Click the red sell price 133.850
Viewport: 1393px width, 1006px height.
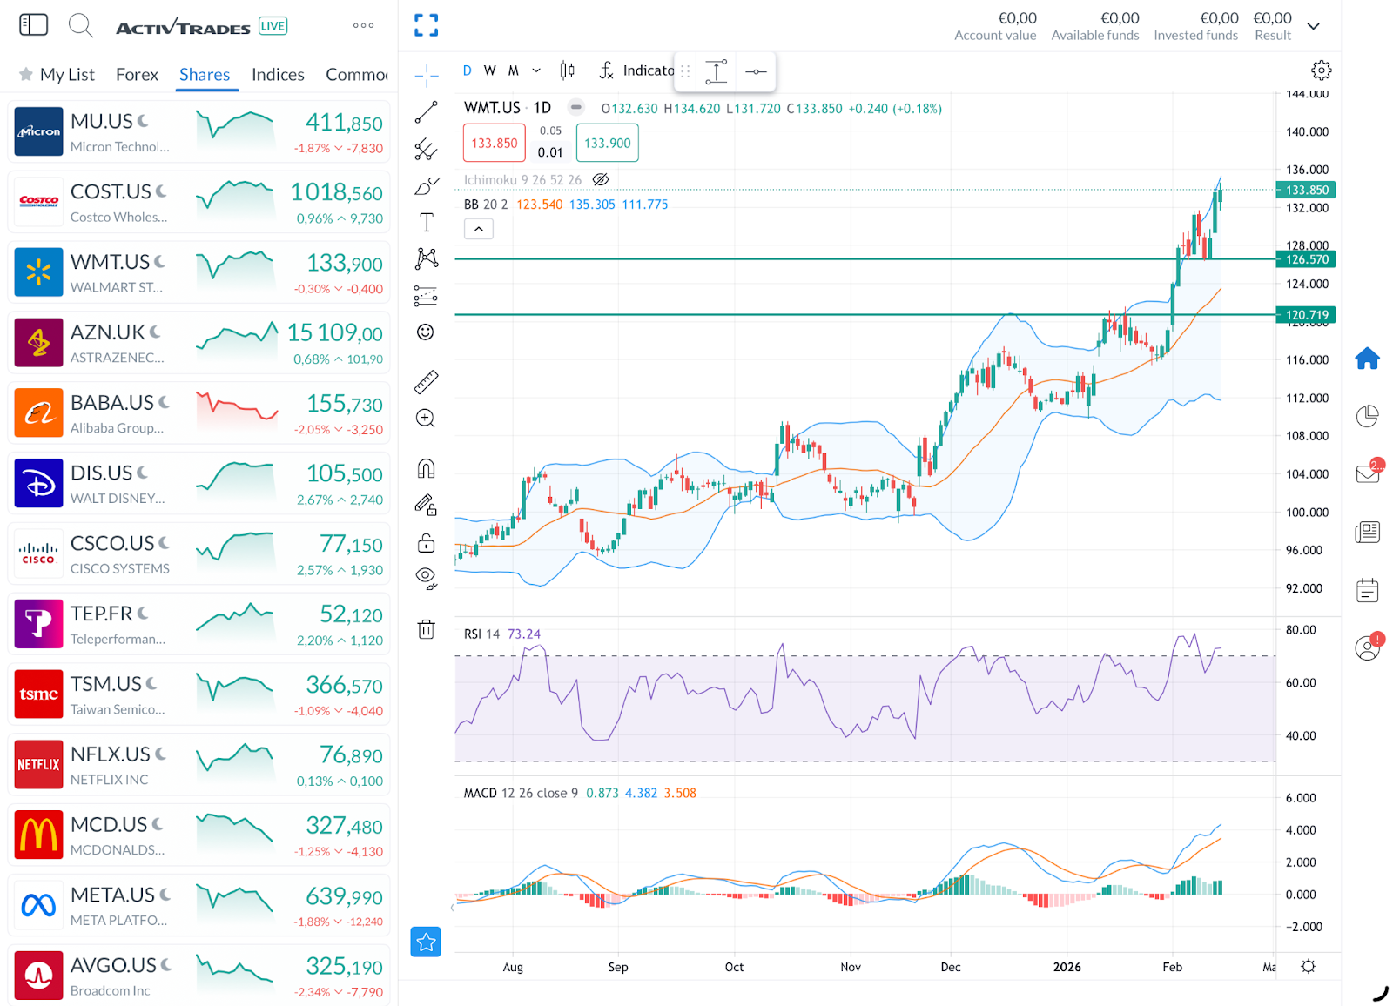coord(495,143)
